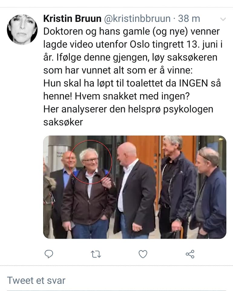Tap the man circled in red
Viewport: 233px width, 291px height.
point(89,193)
